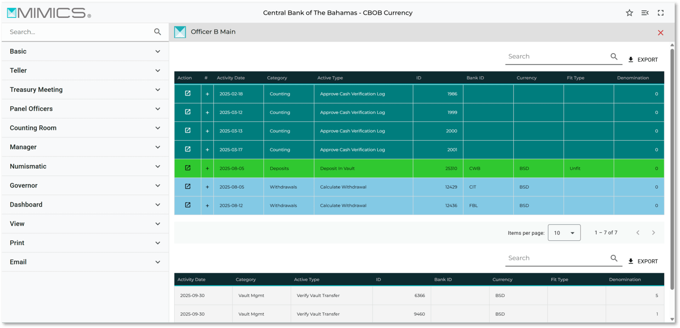Click the sidebar search magnifier icon

coord(158,32)
